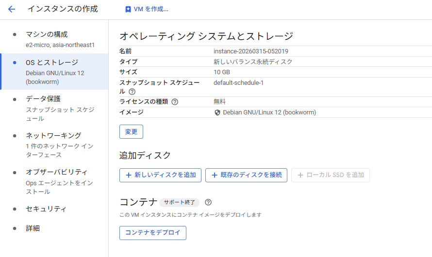
Task: Open セキュリティ section in sidebar
Action: pos(46,209)
